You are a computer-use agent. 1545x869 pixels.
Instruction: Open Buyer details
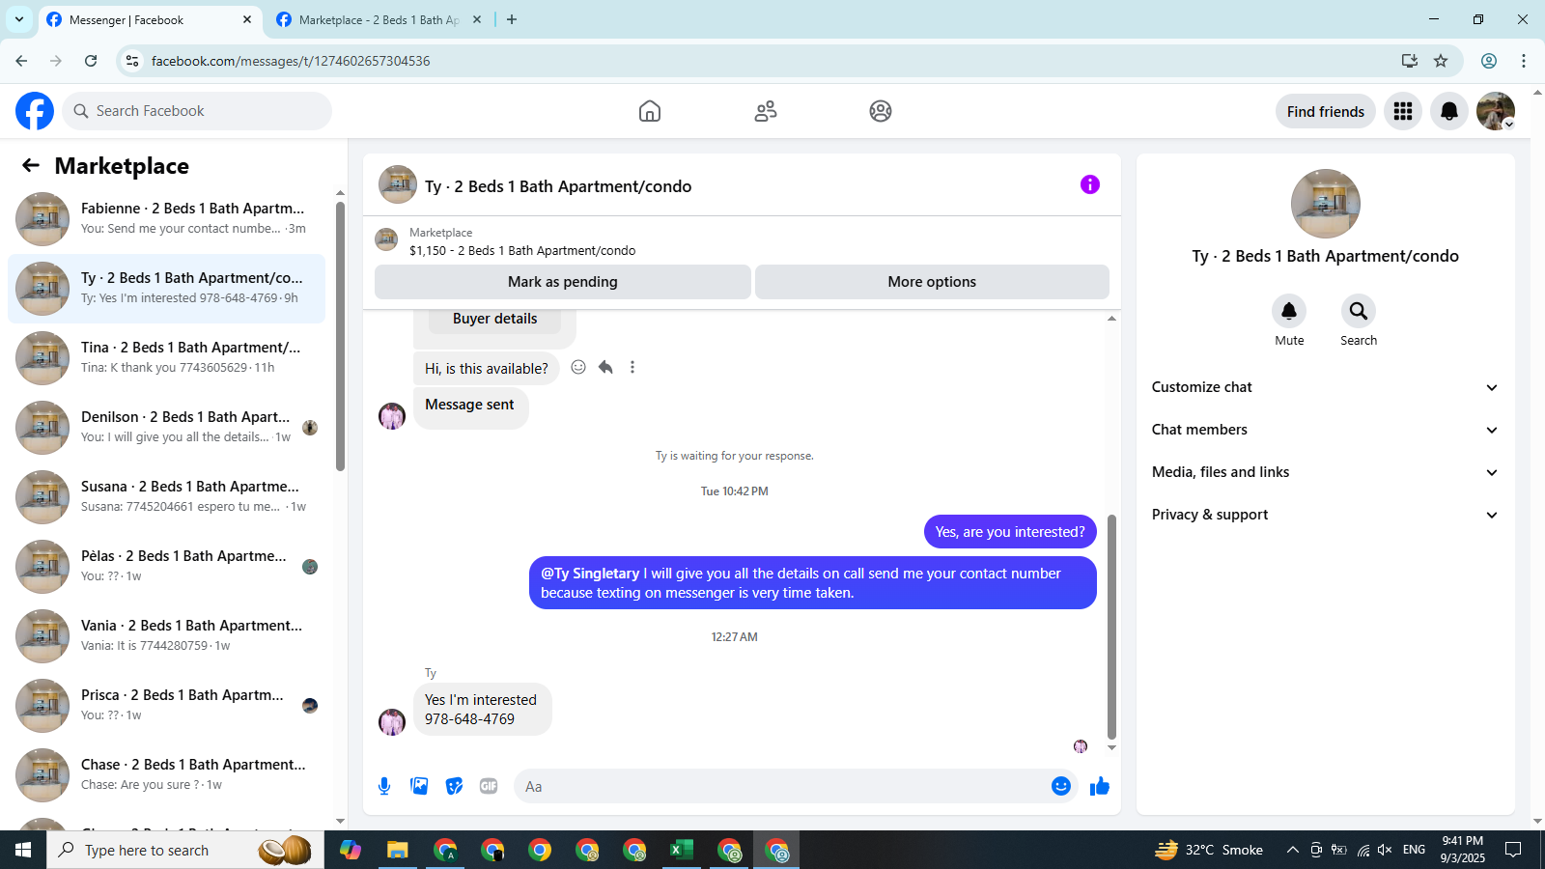coord(494,319)
